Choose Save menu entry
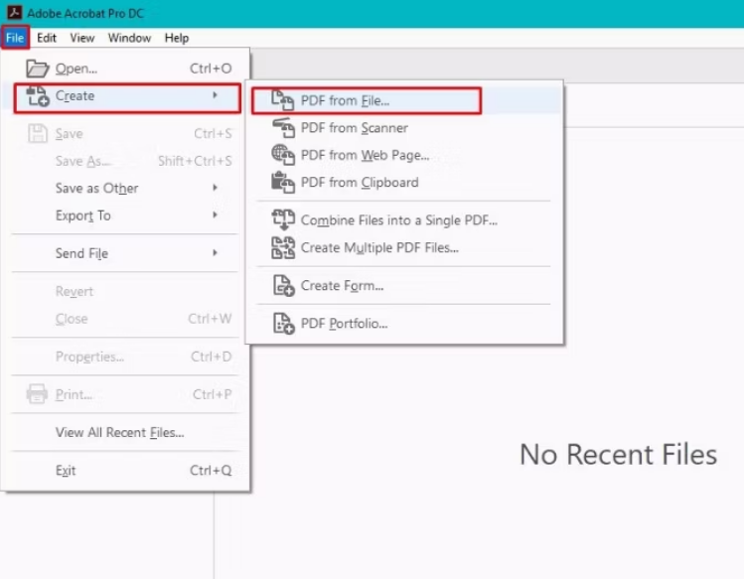This screenshot has height=579, width=744. pyautogui.click(x=125, y=133)
